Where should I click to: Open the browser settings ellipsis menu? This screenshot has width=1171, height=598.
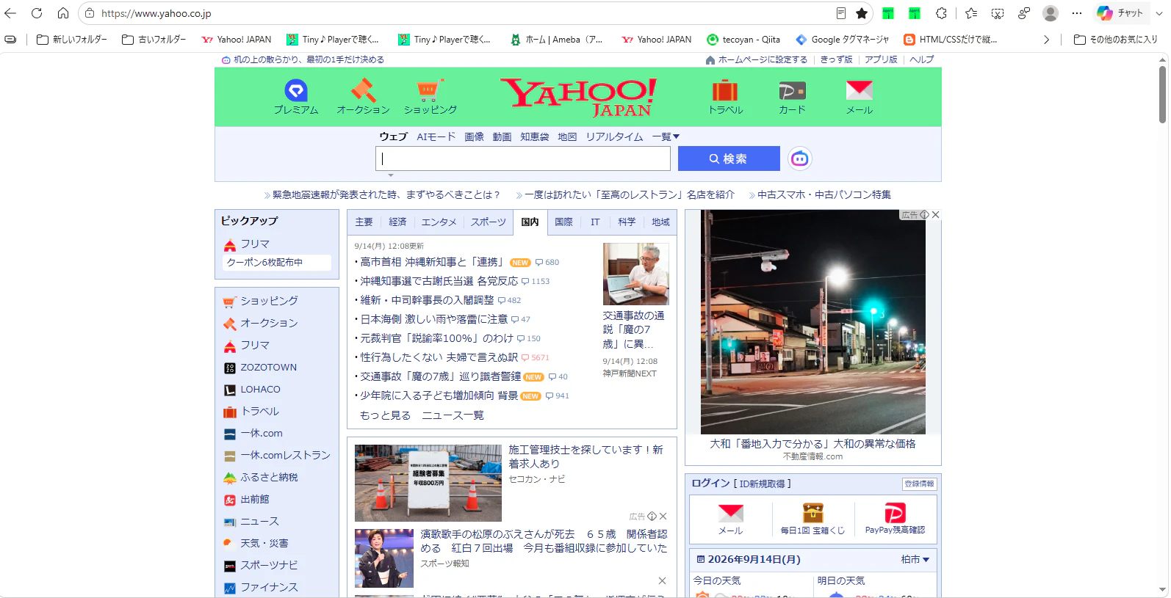pos(1077,13)
